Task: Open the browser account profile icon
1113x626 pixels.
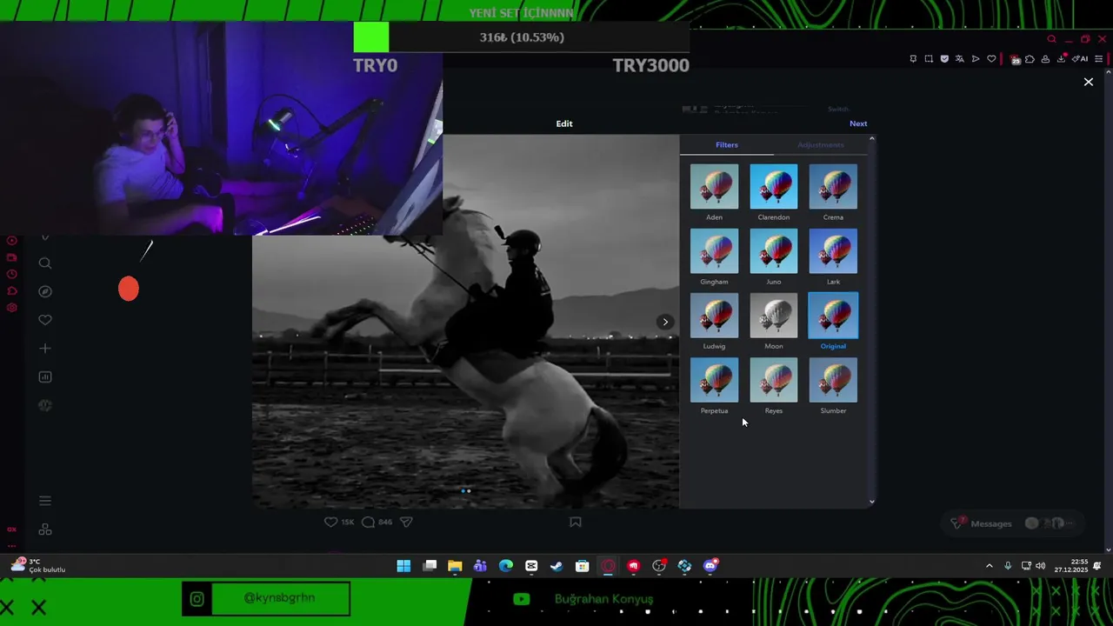Action: [x=1045, y=59]
